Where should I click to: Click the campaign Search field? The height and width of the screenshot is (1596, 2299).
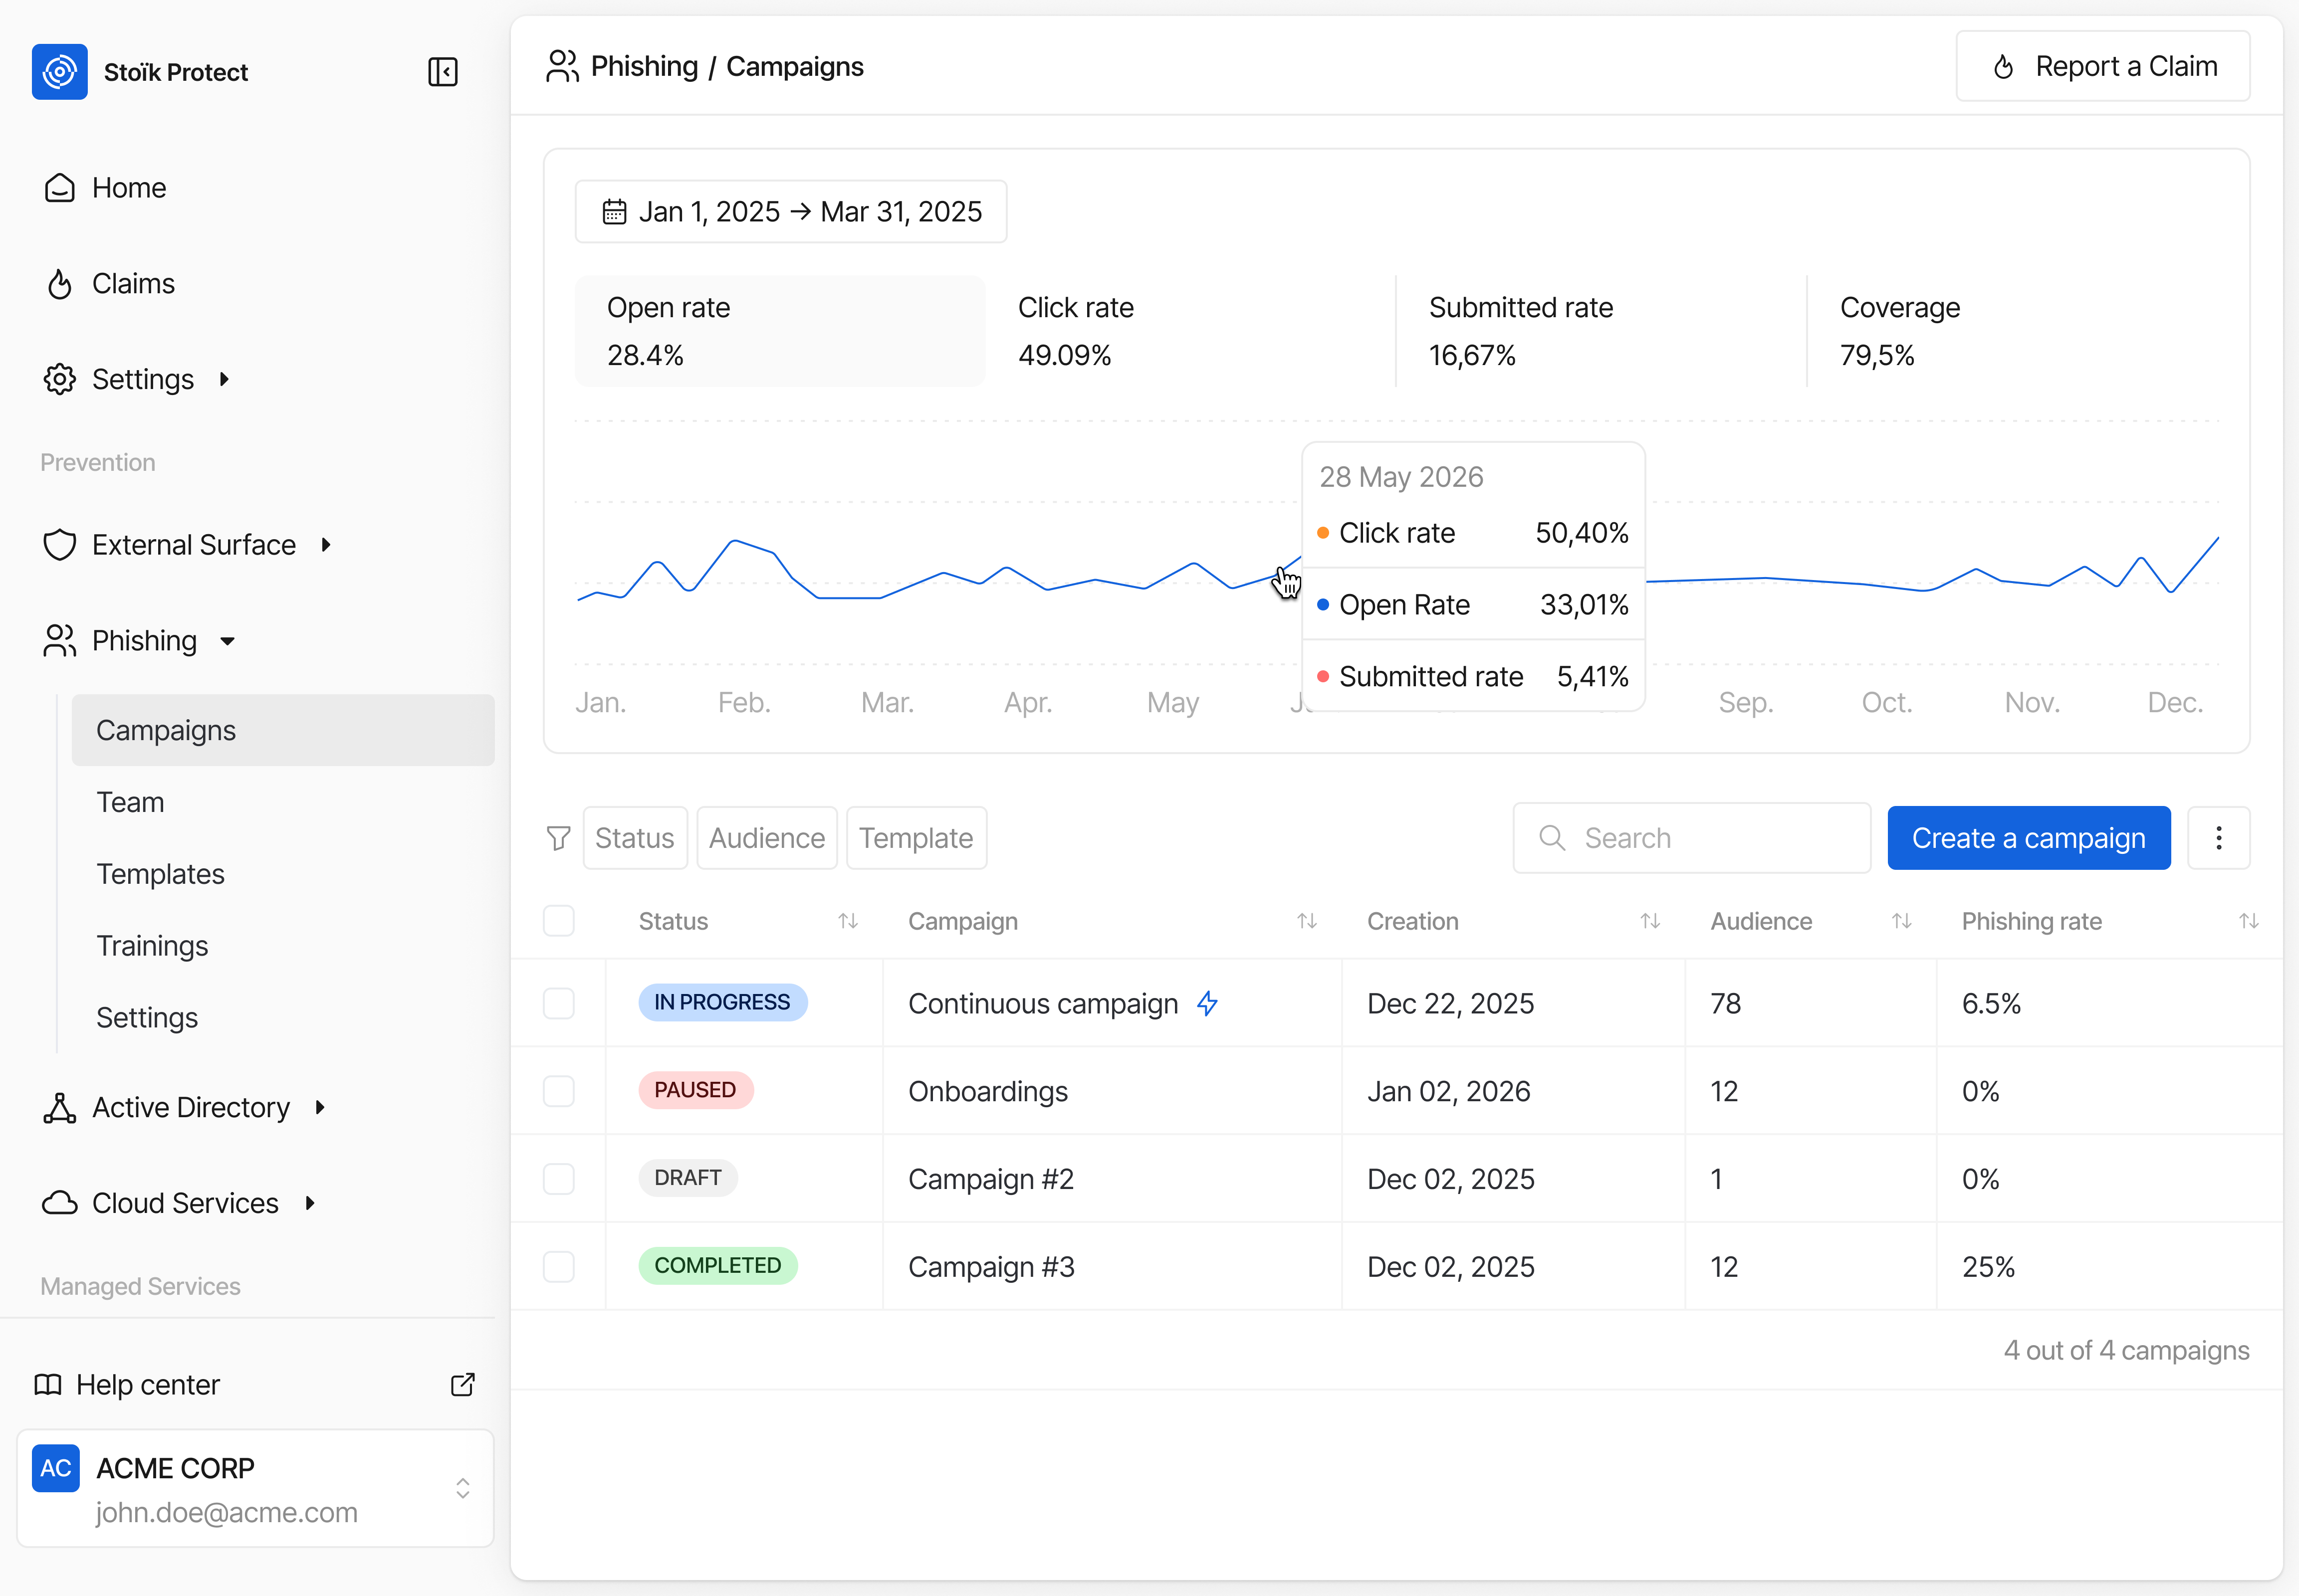(x=1692, y=838)
